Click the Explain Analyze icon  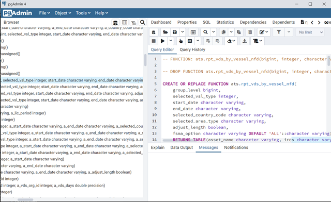coord(190,41)
